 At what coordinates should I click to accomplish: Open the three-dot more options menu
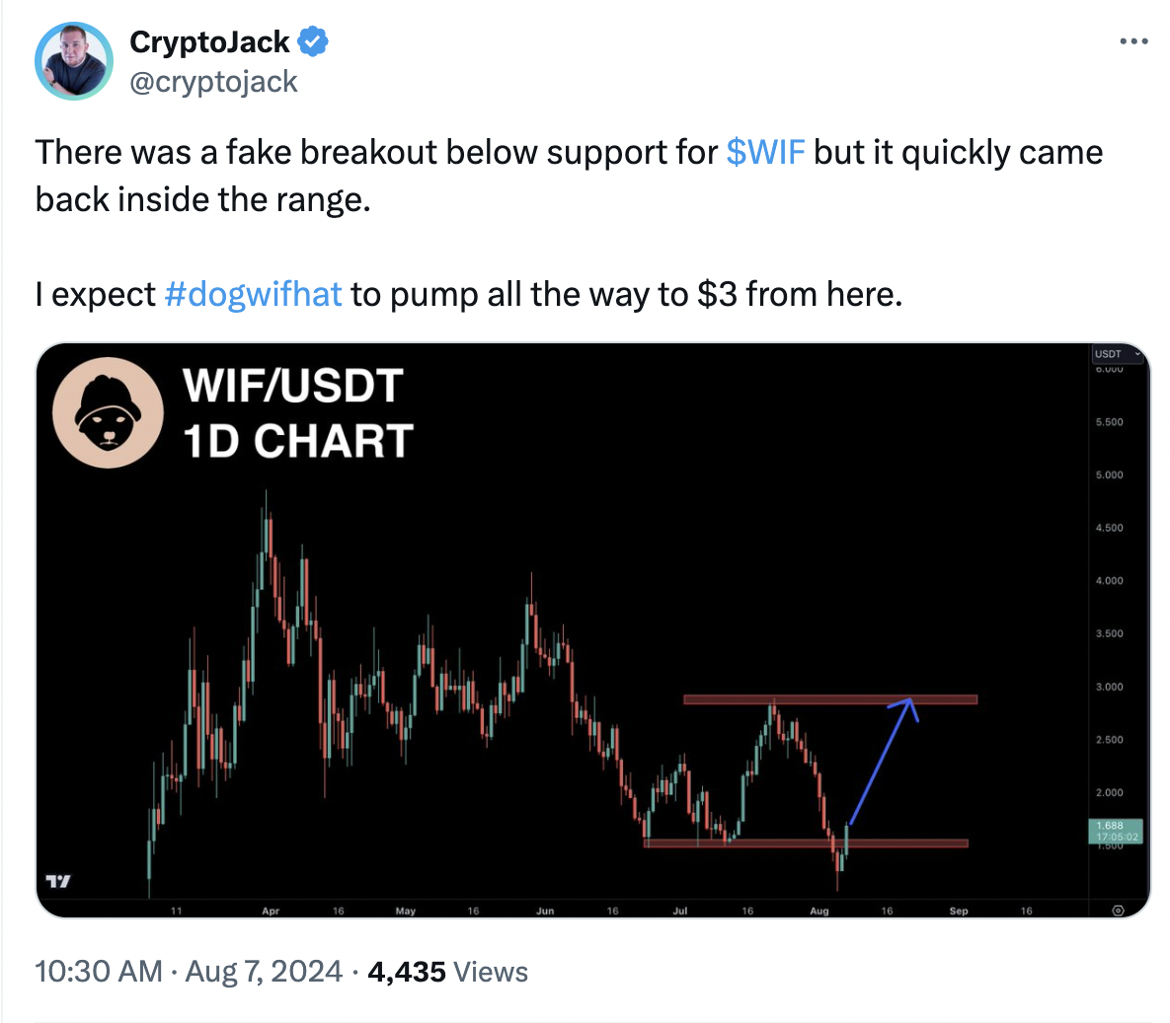pyautogui.click(x=1133, y=41)
